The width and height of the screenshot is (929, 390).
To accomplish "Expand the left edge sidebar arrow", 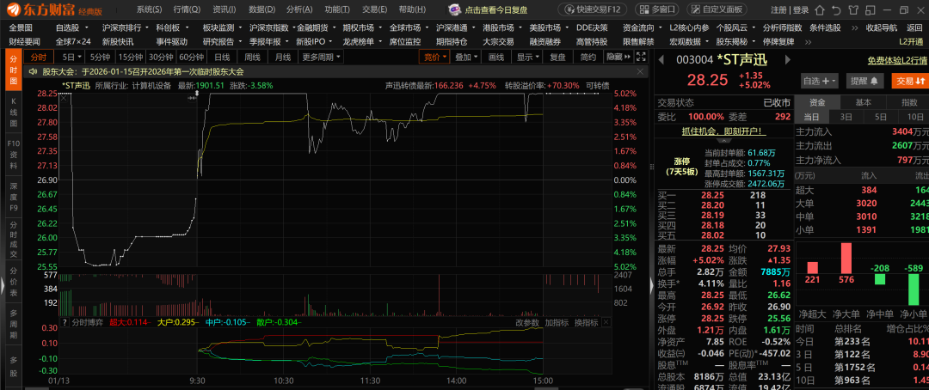I will point(3,286).
